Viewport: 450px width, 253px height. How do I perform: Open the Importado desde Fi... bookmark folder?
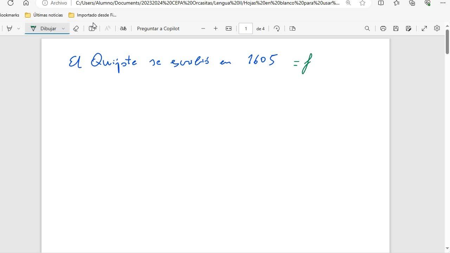(92, 15)
